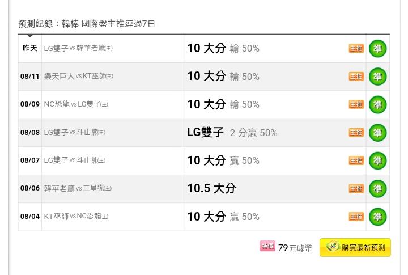The width and height of the screenshot is (408, 275).
Task: Open the 樂天巨人 vs KT巫師 matchup
Action: (x=79, y=77)
